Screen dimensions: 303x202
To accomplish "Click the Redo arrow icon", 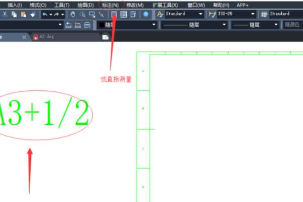I will coord(57,14).
